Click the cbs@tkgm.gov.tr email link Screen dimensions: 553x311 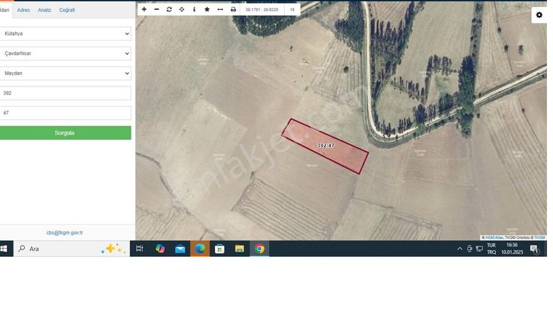pos(65,233)
